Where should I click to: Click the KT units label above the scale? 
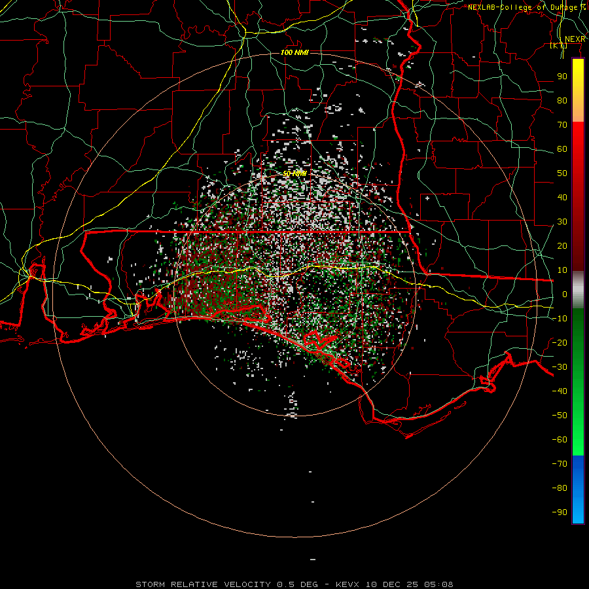[559, 45]
